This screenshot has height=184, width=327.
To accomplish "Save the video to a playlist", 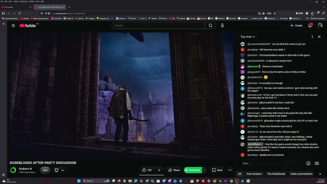I will click(x=217, y=170).
